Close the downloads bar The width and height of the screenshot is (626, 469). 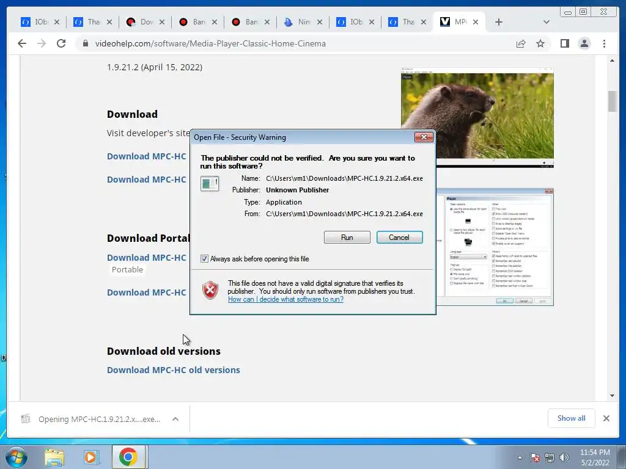point(606,418)
